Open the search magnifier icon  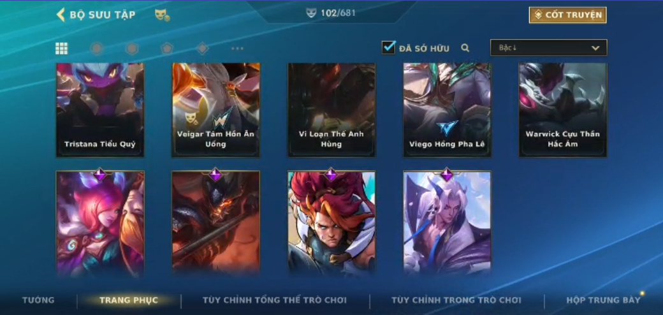click(x=465, y=48)
